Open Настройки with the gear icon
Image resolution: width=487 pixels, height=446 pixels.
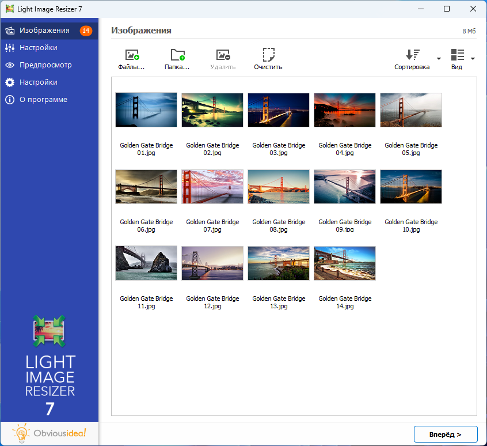(38, 82)
